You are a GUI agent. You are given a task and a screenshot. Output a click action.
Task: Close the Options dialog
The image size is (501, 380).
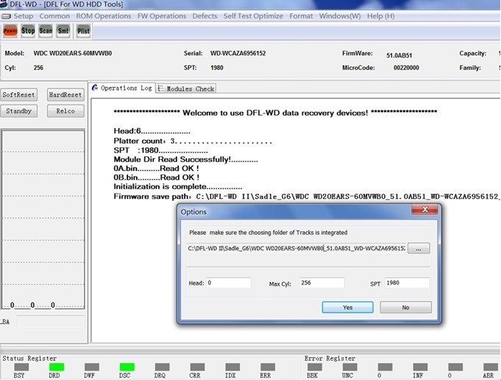424,209
